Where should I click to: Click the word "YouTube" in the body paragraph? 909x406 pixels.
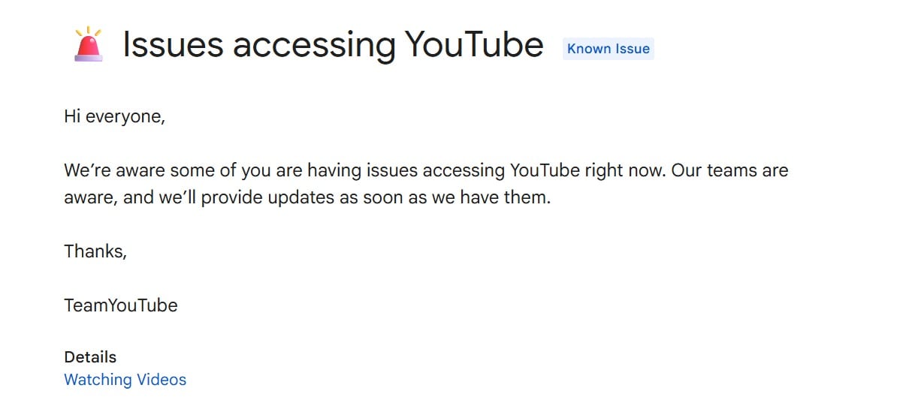pyautogui.click(x=545, y=170)
